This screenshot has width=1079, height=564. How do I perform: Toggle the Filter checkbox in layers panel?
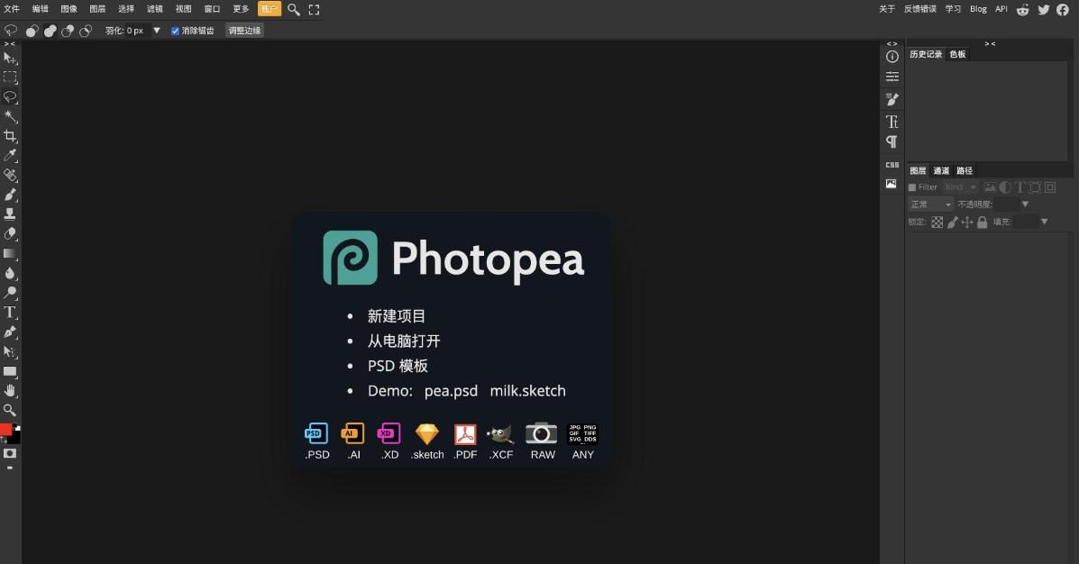pos(912,187)
